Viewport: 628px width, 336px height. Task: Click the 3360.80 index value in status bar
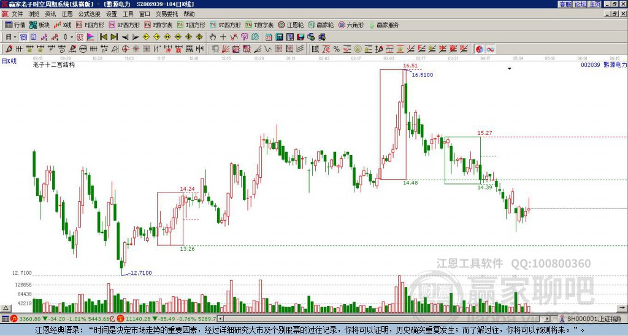point(30,319)
